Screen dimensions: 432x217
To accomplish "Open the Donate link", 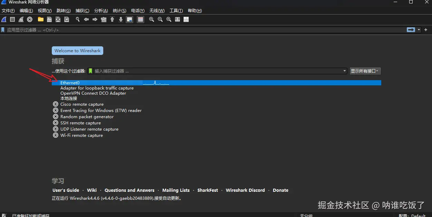I will [280, 190].
